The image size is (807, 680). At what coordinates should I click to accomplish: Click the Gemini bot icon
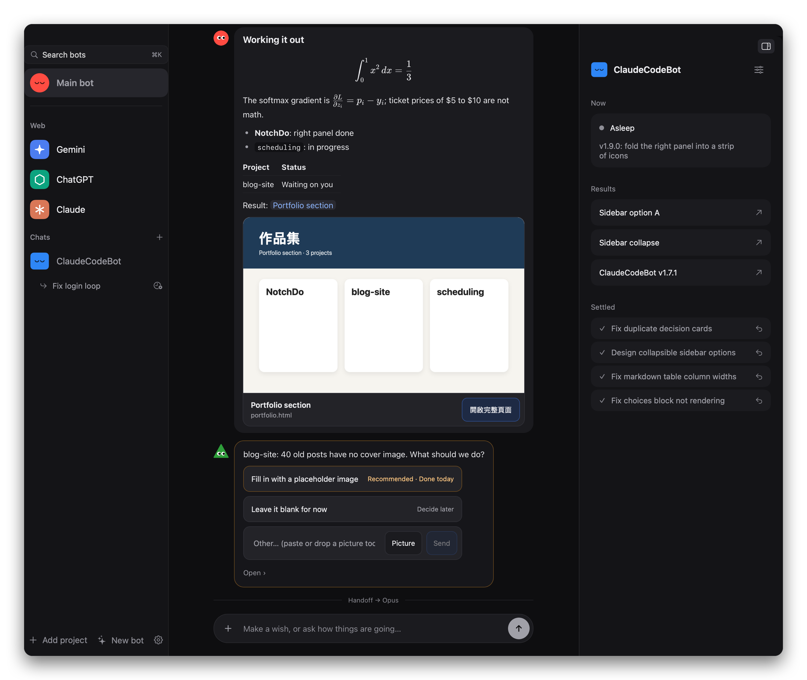(x=40, y=149)
